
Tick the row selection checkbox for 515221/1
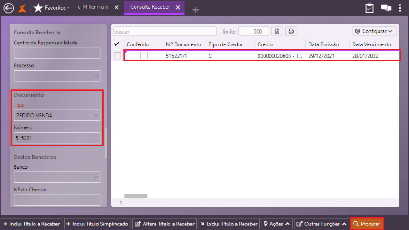(117, 56)
